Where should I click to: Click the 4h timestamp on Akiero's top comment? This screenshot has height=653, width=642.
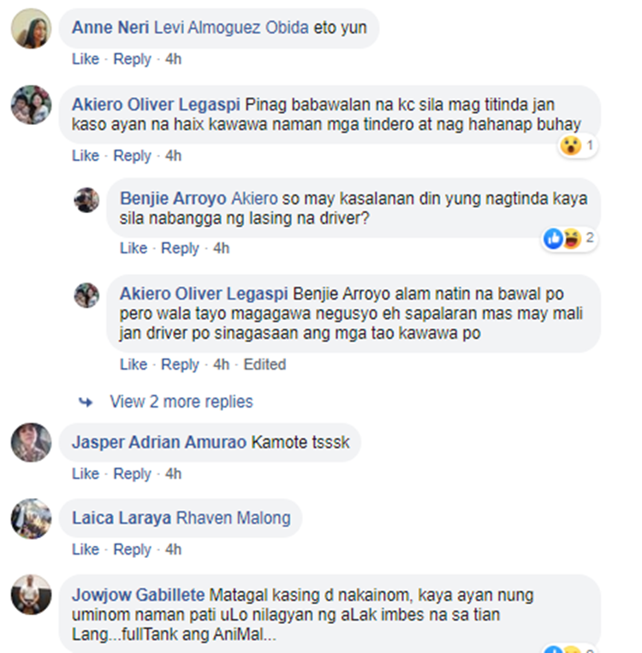pyautogui.click(x=173, y=156)
